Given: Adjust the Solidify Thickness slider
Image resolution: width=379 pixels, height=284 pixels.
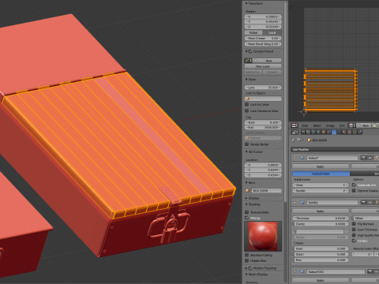Looking at the screenshot, I should 321,218.
